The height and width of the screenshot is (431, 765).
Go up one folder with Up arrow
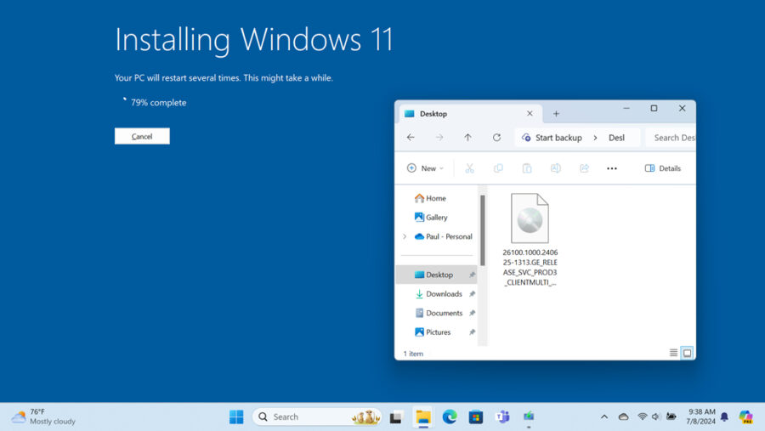pyautogui.click(x=467, y=138)
